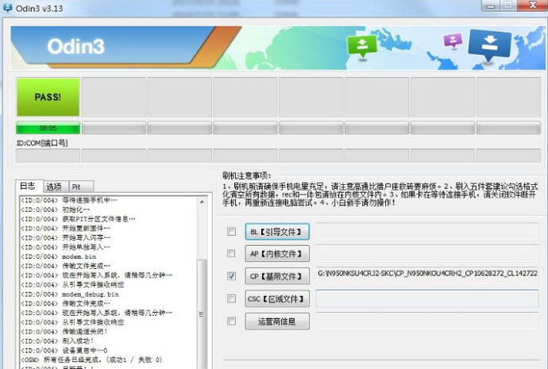Switch to the 日志 log tab

coord(28,186)
